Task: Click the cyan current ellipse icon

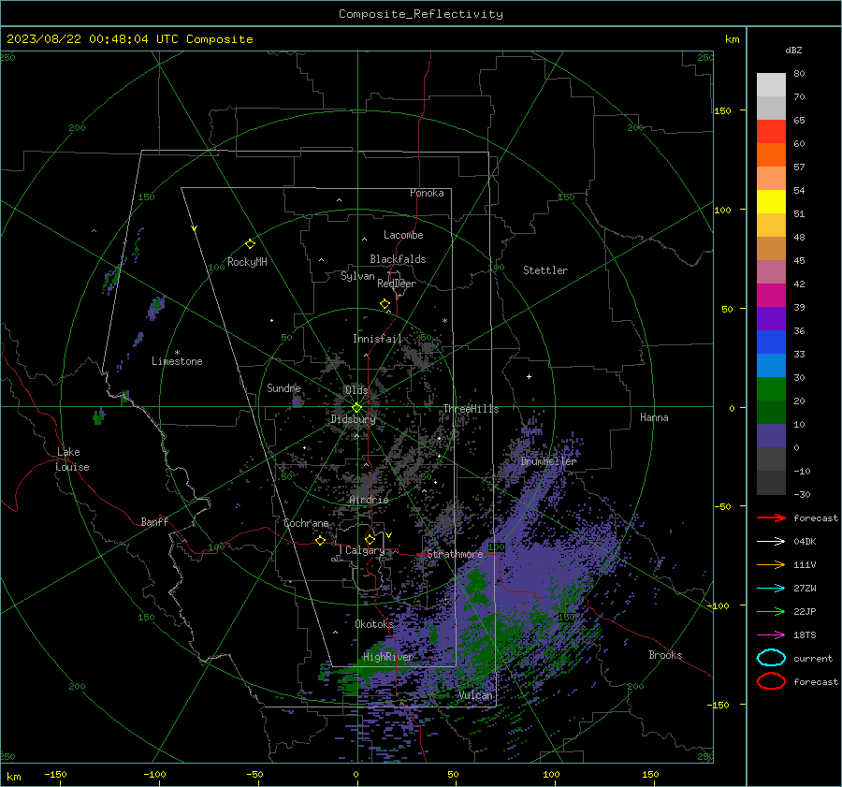Action: click(771, 658)
